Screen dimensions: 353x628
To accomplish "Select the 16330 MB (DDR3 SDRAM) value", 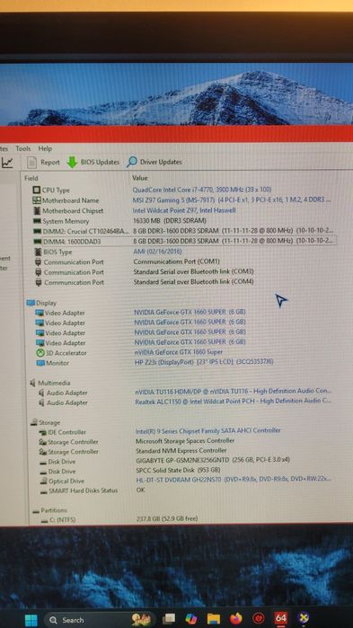I will [170, 220].
